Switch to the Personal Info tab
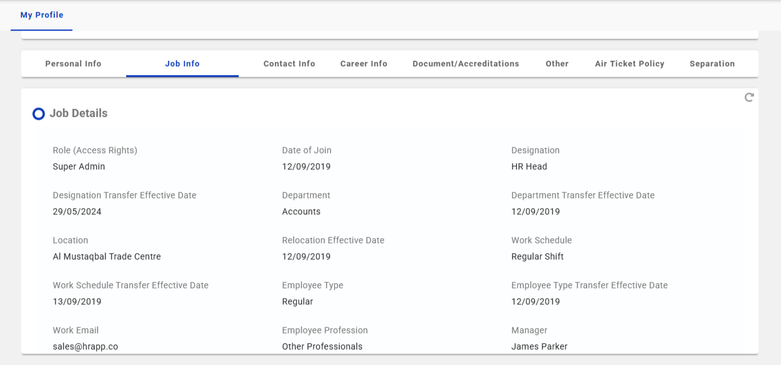 [x=73, y=64]
